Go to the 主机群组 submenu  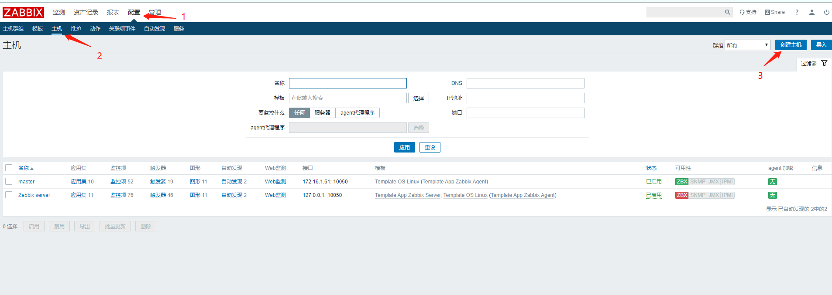[x=13, y=29]
